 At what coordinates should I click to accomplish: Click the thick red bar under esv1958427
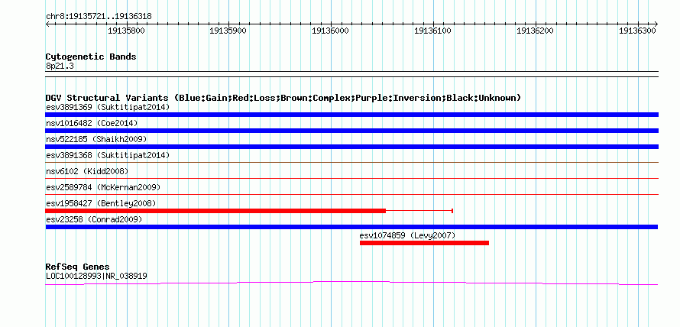click(x=215, y=211)
